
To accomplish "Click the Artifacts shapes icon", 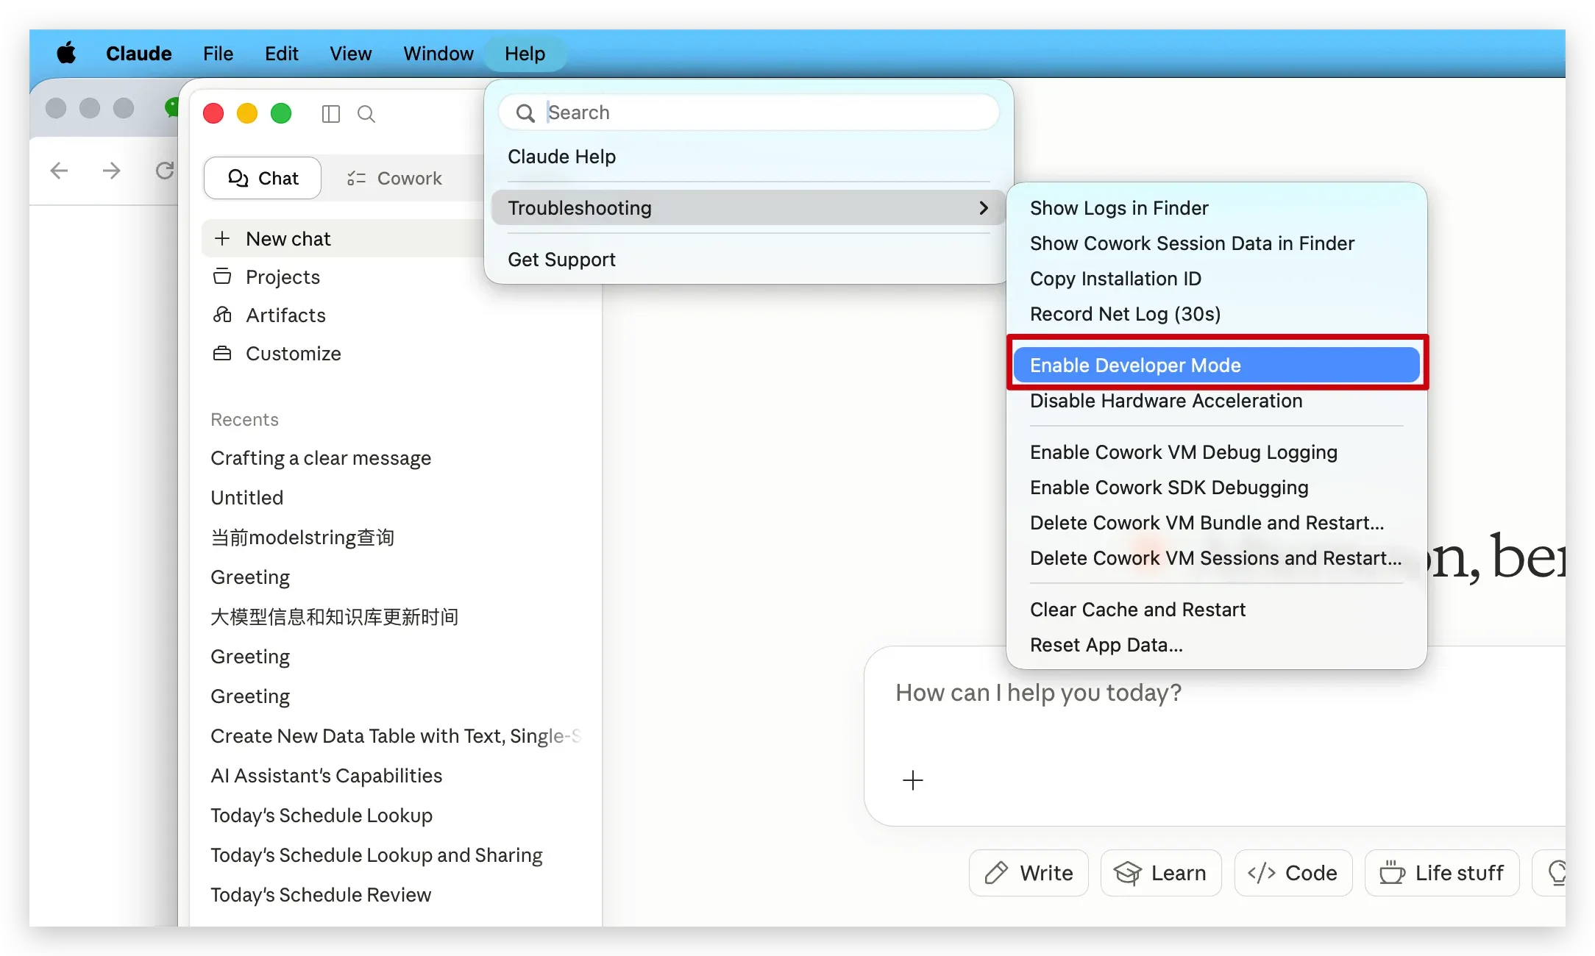I will pyautogui.click(x=222, y=315).
